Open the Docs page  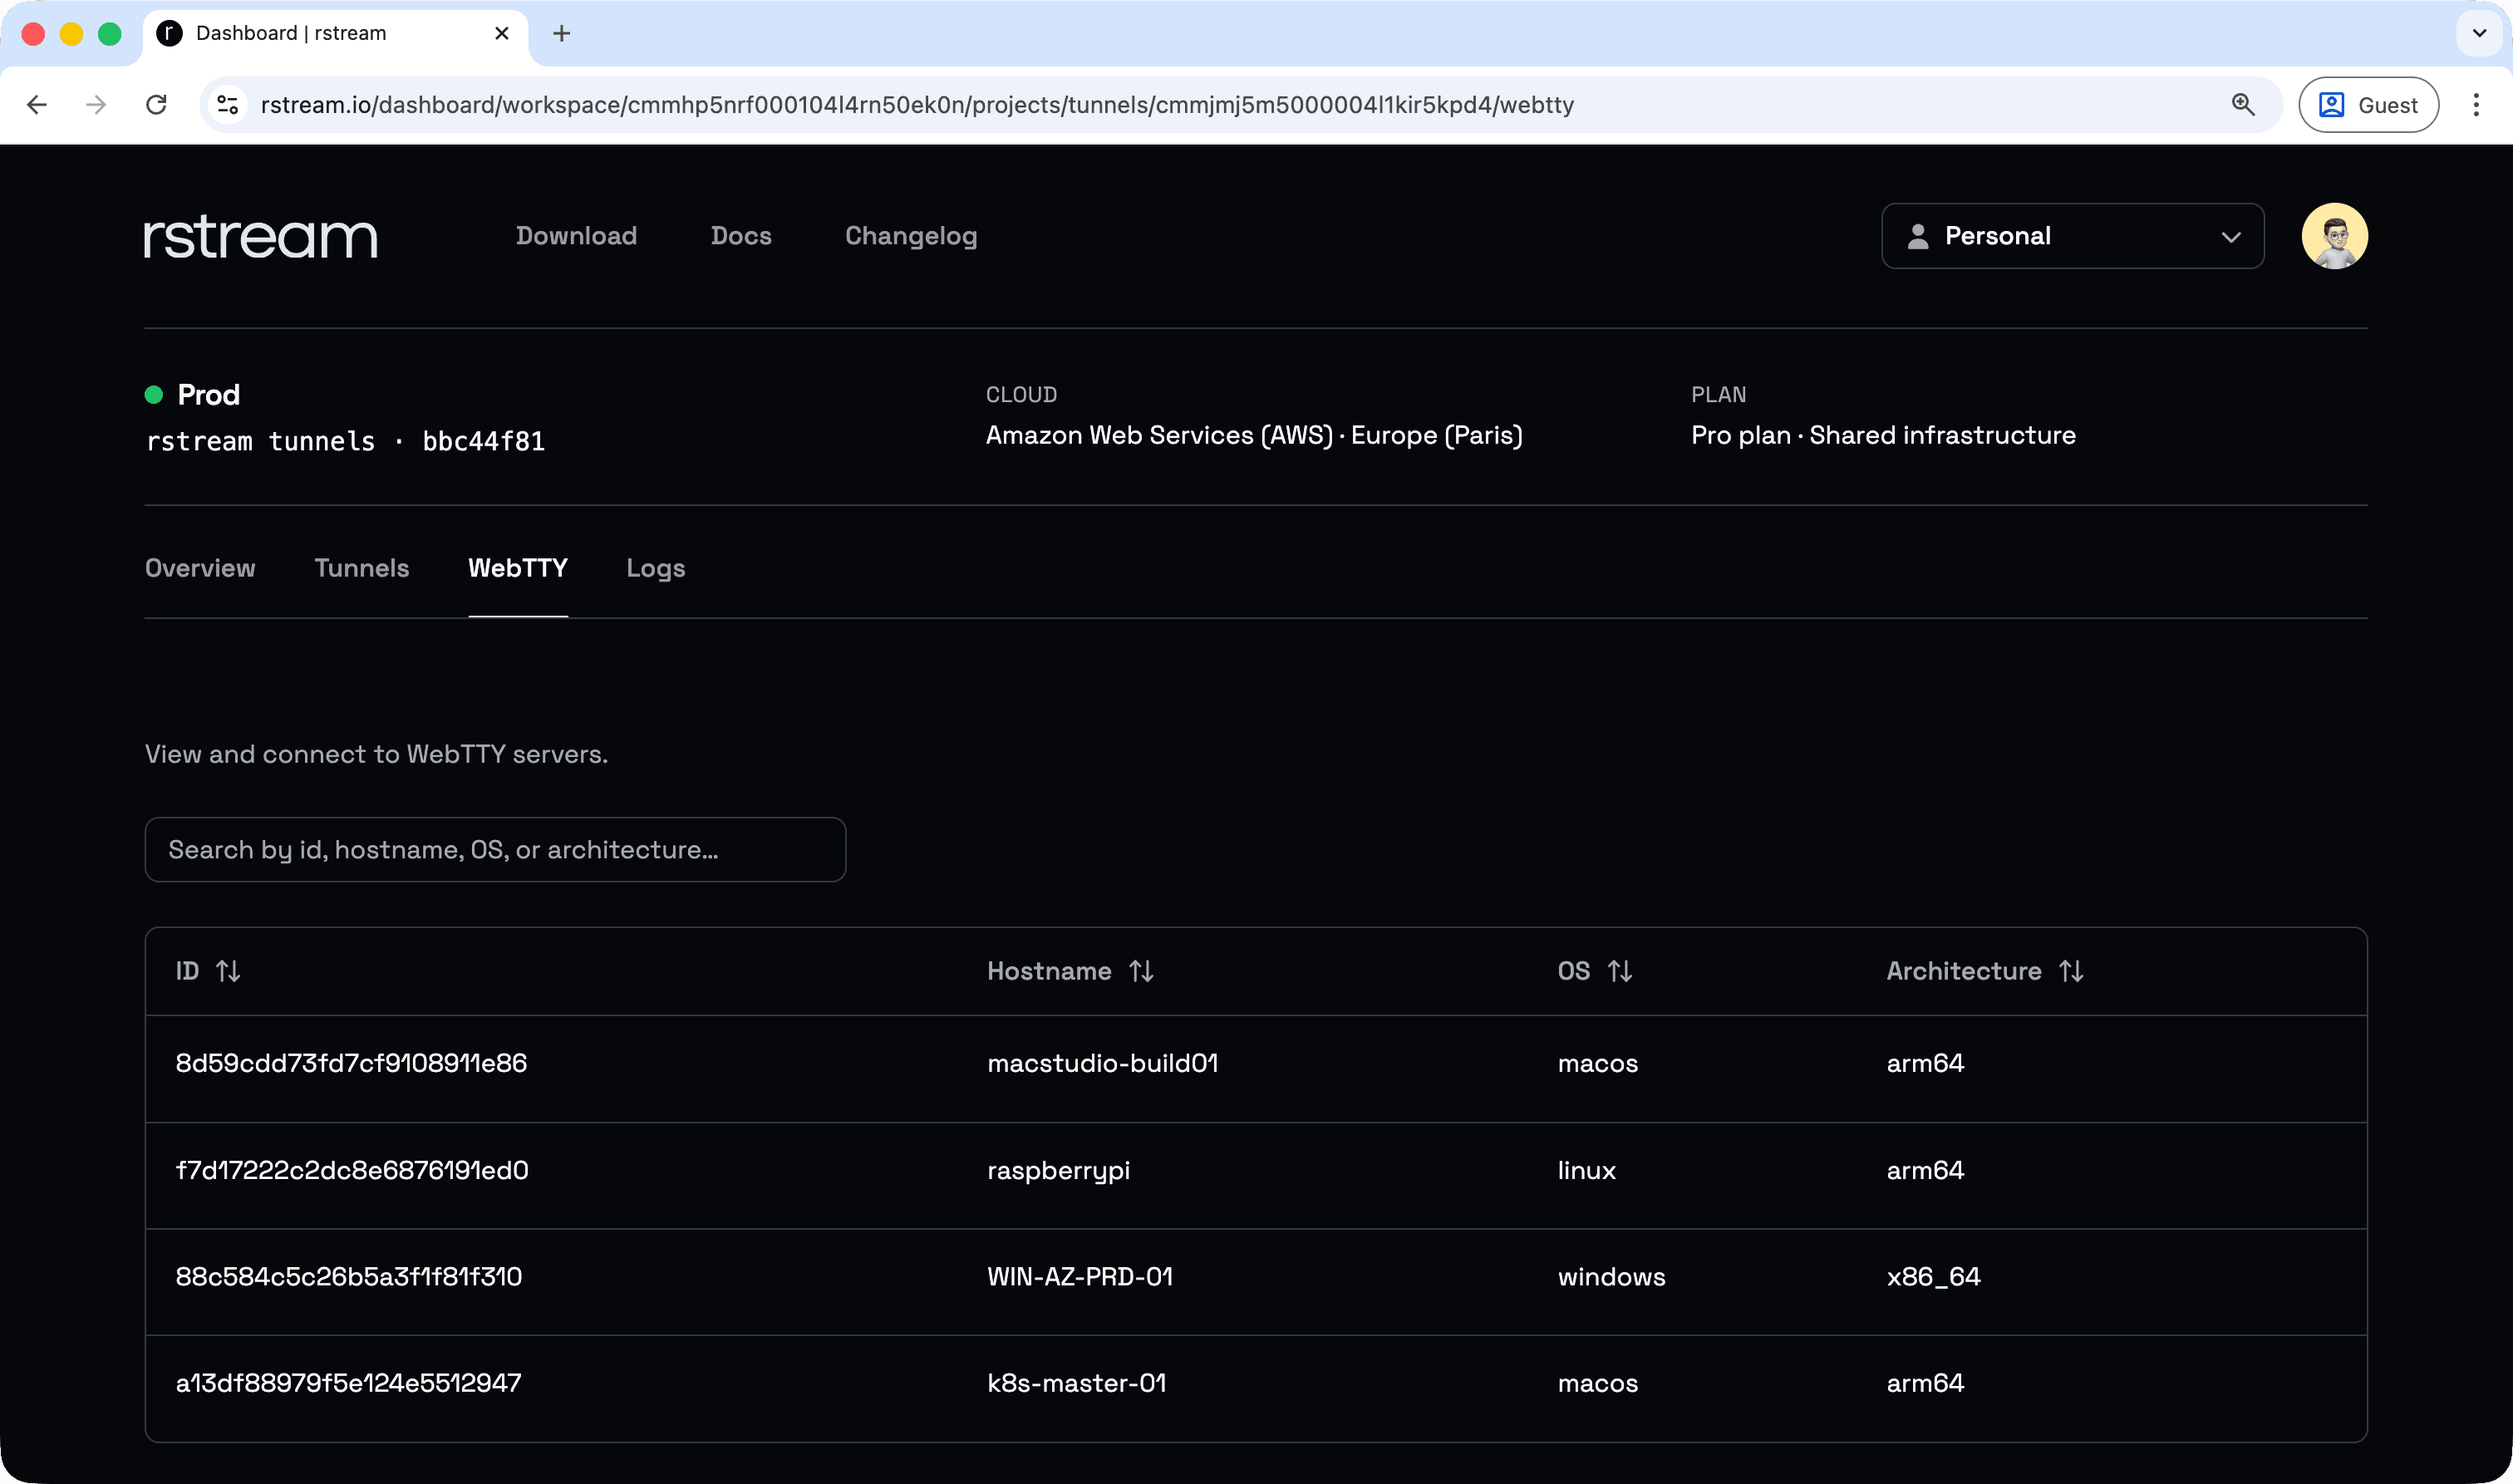[x=740, y=236]
